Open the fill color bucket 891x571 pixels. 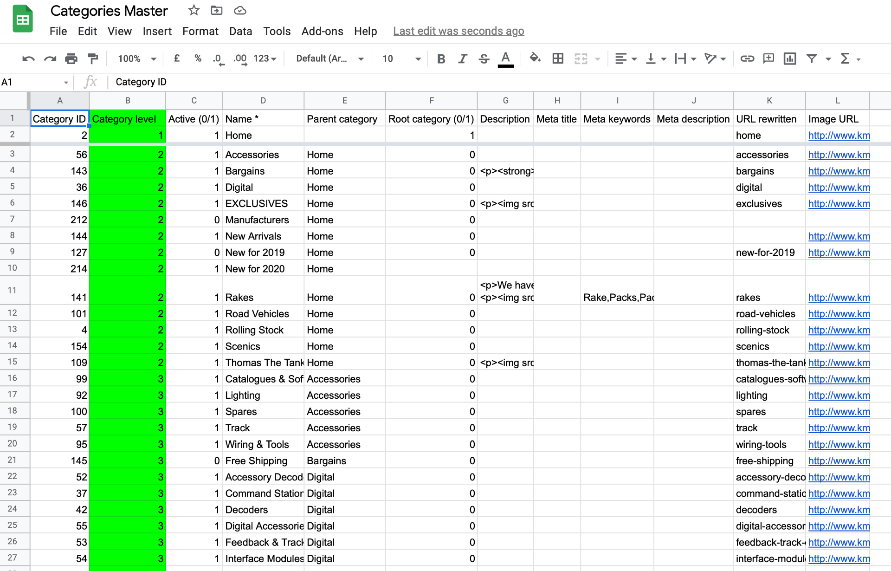pos(535,58)
